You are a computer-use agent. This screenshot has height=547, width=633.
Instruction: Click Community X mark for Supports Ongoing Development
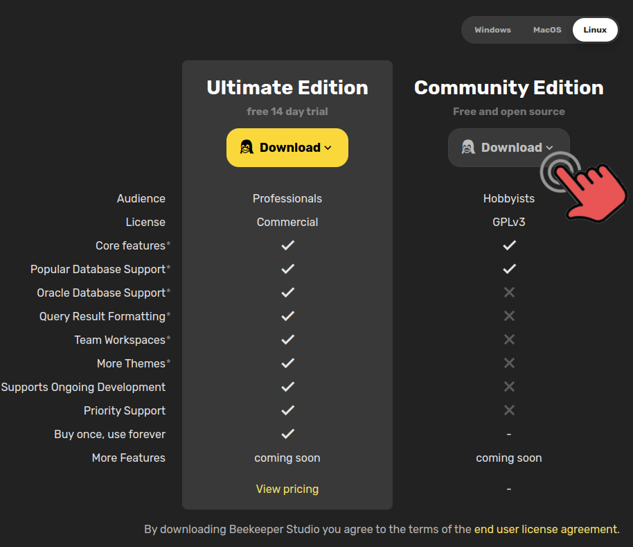pos(509,387)
